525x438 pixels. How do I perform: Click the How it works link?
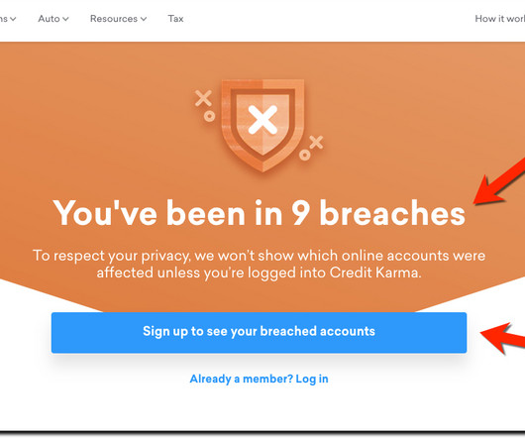point(500,19)
